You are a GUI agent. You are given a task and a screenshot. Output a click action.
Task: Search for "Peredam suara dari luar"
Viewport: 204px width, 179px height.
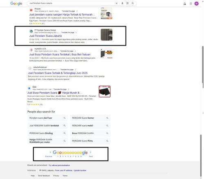coord(47,118)
